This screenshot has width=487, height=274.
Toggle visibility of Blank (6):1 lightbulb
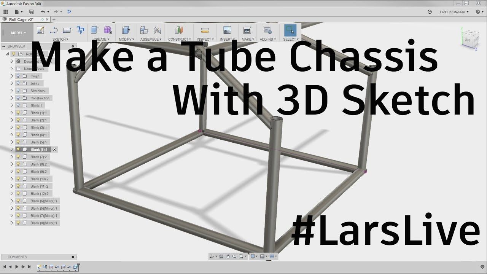click(18, 149)
